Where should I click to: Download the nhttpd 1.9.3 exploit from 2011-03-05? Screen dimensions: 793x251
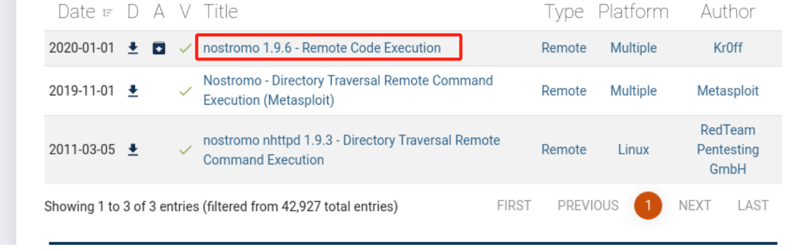tap(132, 149)
